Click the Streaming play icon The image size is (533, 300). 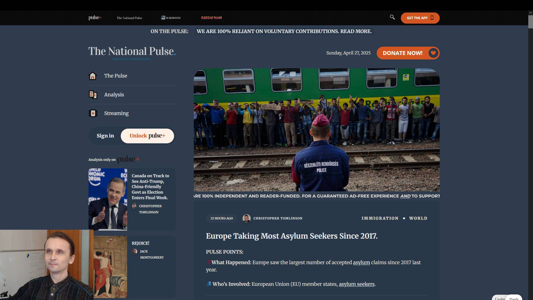coord(93,113)
